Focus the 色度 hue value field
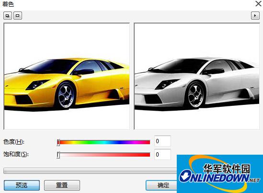The width and height of the screenshot is (263, 193). (x=162, y=141)
